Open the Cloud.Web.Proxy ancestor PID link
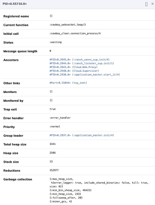Image resolution: width=155 pixels, height=205 pixels. pos(73,67)
